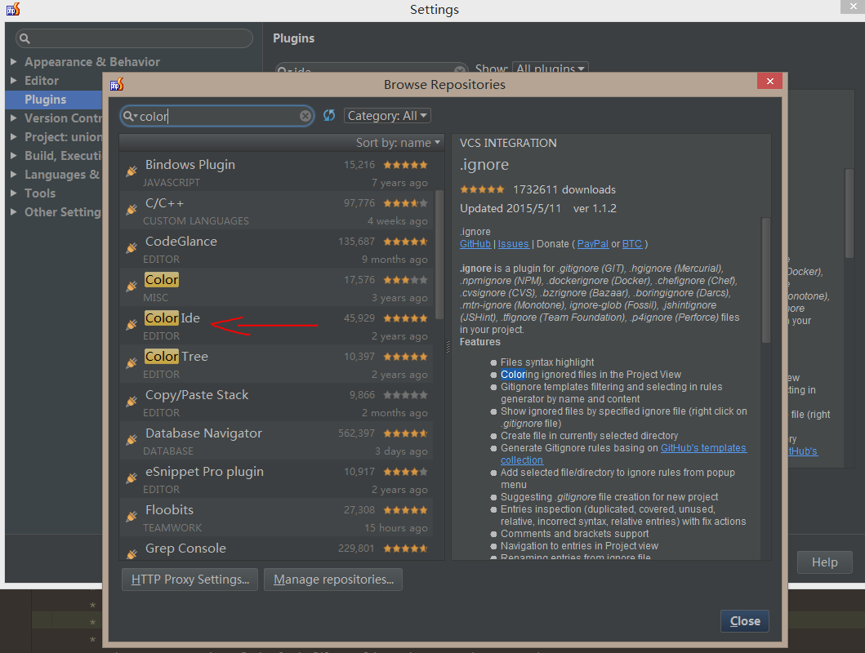Click the star rating of Color Ide
Viewport: 865px width, 653px height.
tap(405, 318)
